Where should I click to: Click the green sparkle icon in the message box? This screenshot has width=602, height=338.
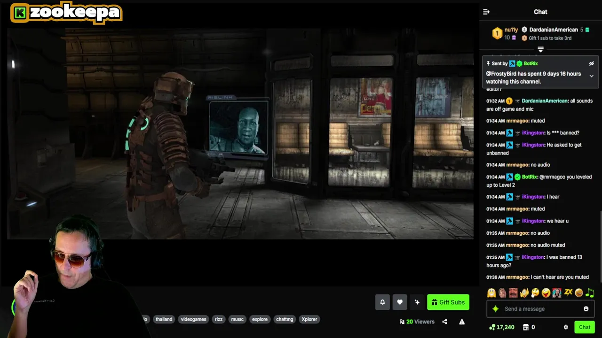tap(495, 309)
